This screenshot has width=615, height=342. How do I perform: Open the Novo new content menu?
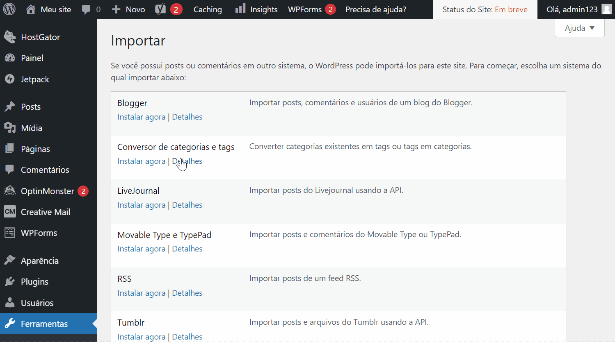click(x=135, y=9)
